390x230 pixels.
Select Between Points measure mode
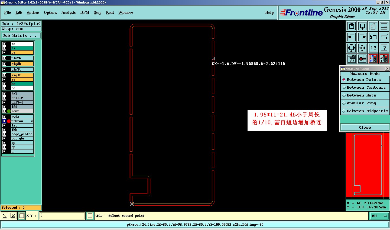365,80
